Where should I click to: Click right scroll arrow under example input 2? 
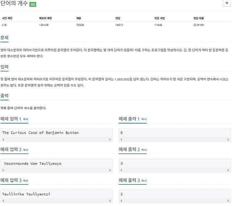tap(110, 170)
